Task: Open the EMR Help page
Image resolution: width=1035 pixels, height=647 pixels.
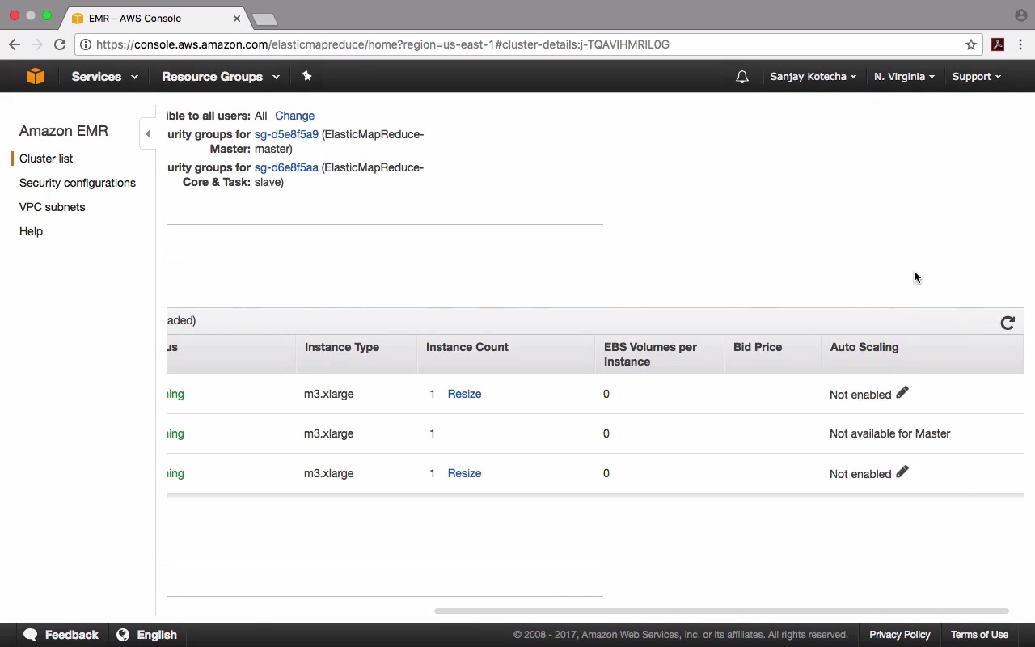Action: click(x=31, y=231)
